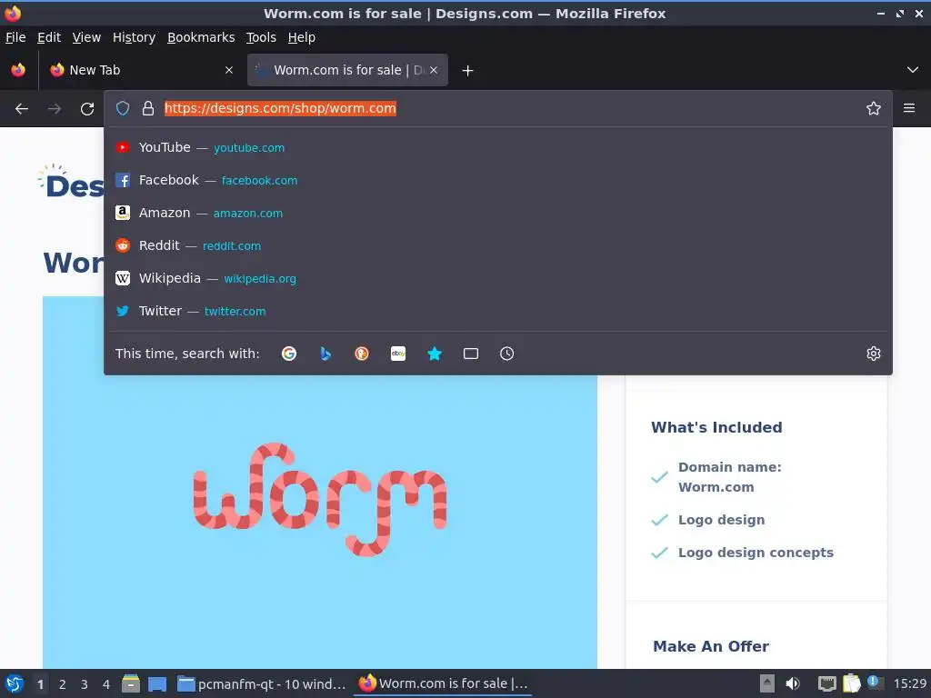931x698 pixels.
Task: Click the What's Included heading
Action: [716, 427]
